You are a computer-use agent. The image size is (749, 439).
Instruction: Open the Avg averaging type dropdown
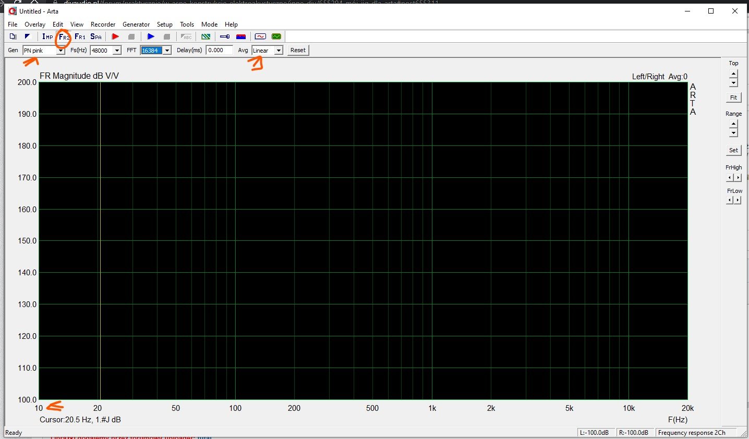point(279,51)
